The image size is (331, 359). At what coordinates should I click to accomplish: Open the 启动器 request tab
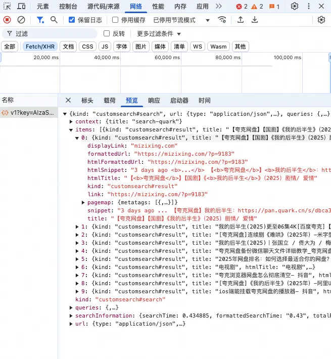(179, 101)
